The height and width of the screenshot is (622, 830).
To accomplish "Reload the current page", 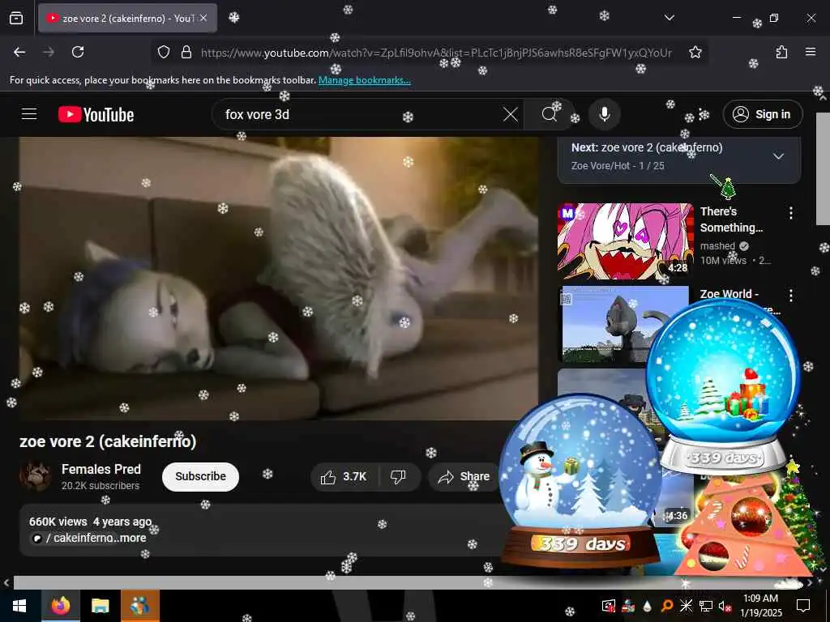I will pyautogui.click(x=78, y=52).
